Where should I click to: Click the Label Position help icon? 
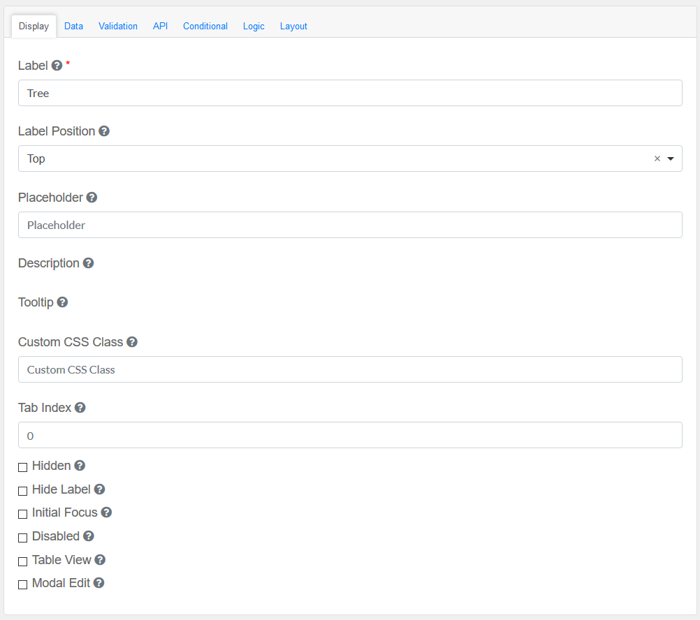(104, 131)
